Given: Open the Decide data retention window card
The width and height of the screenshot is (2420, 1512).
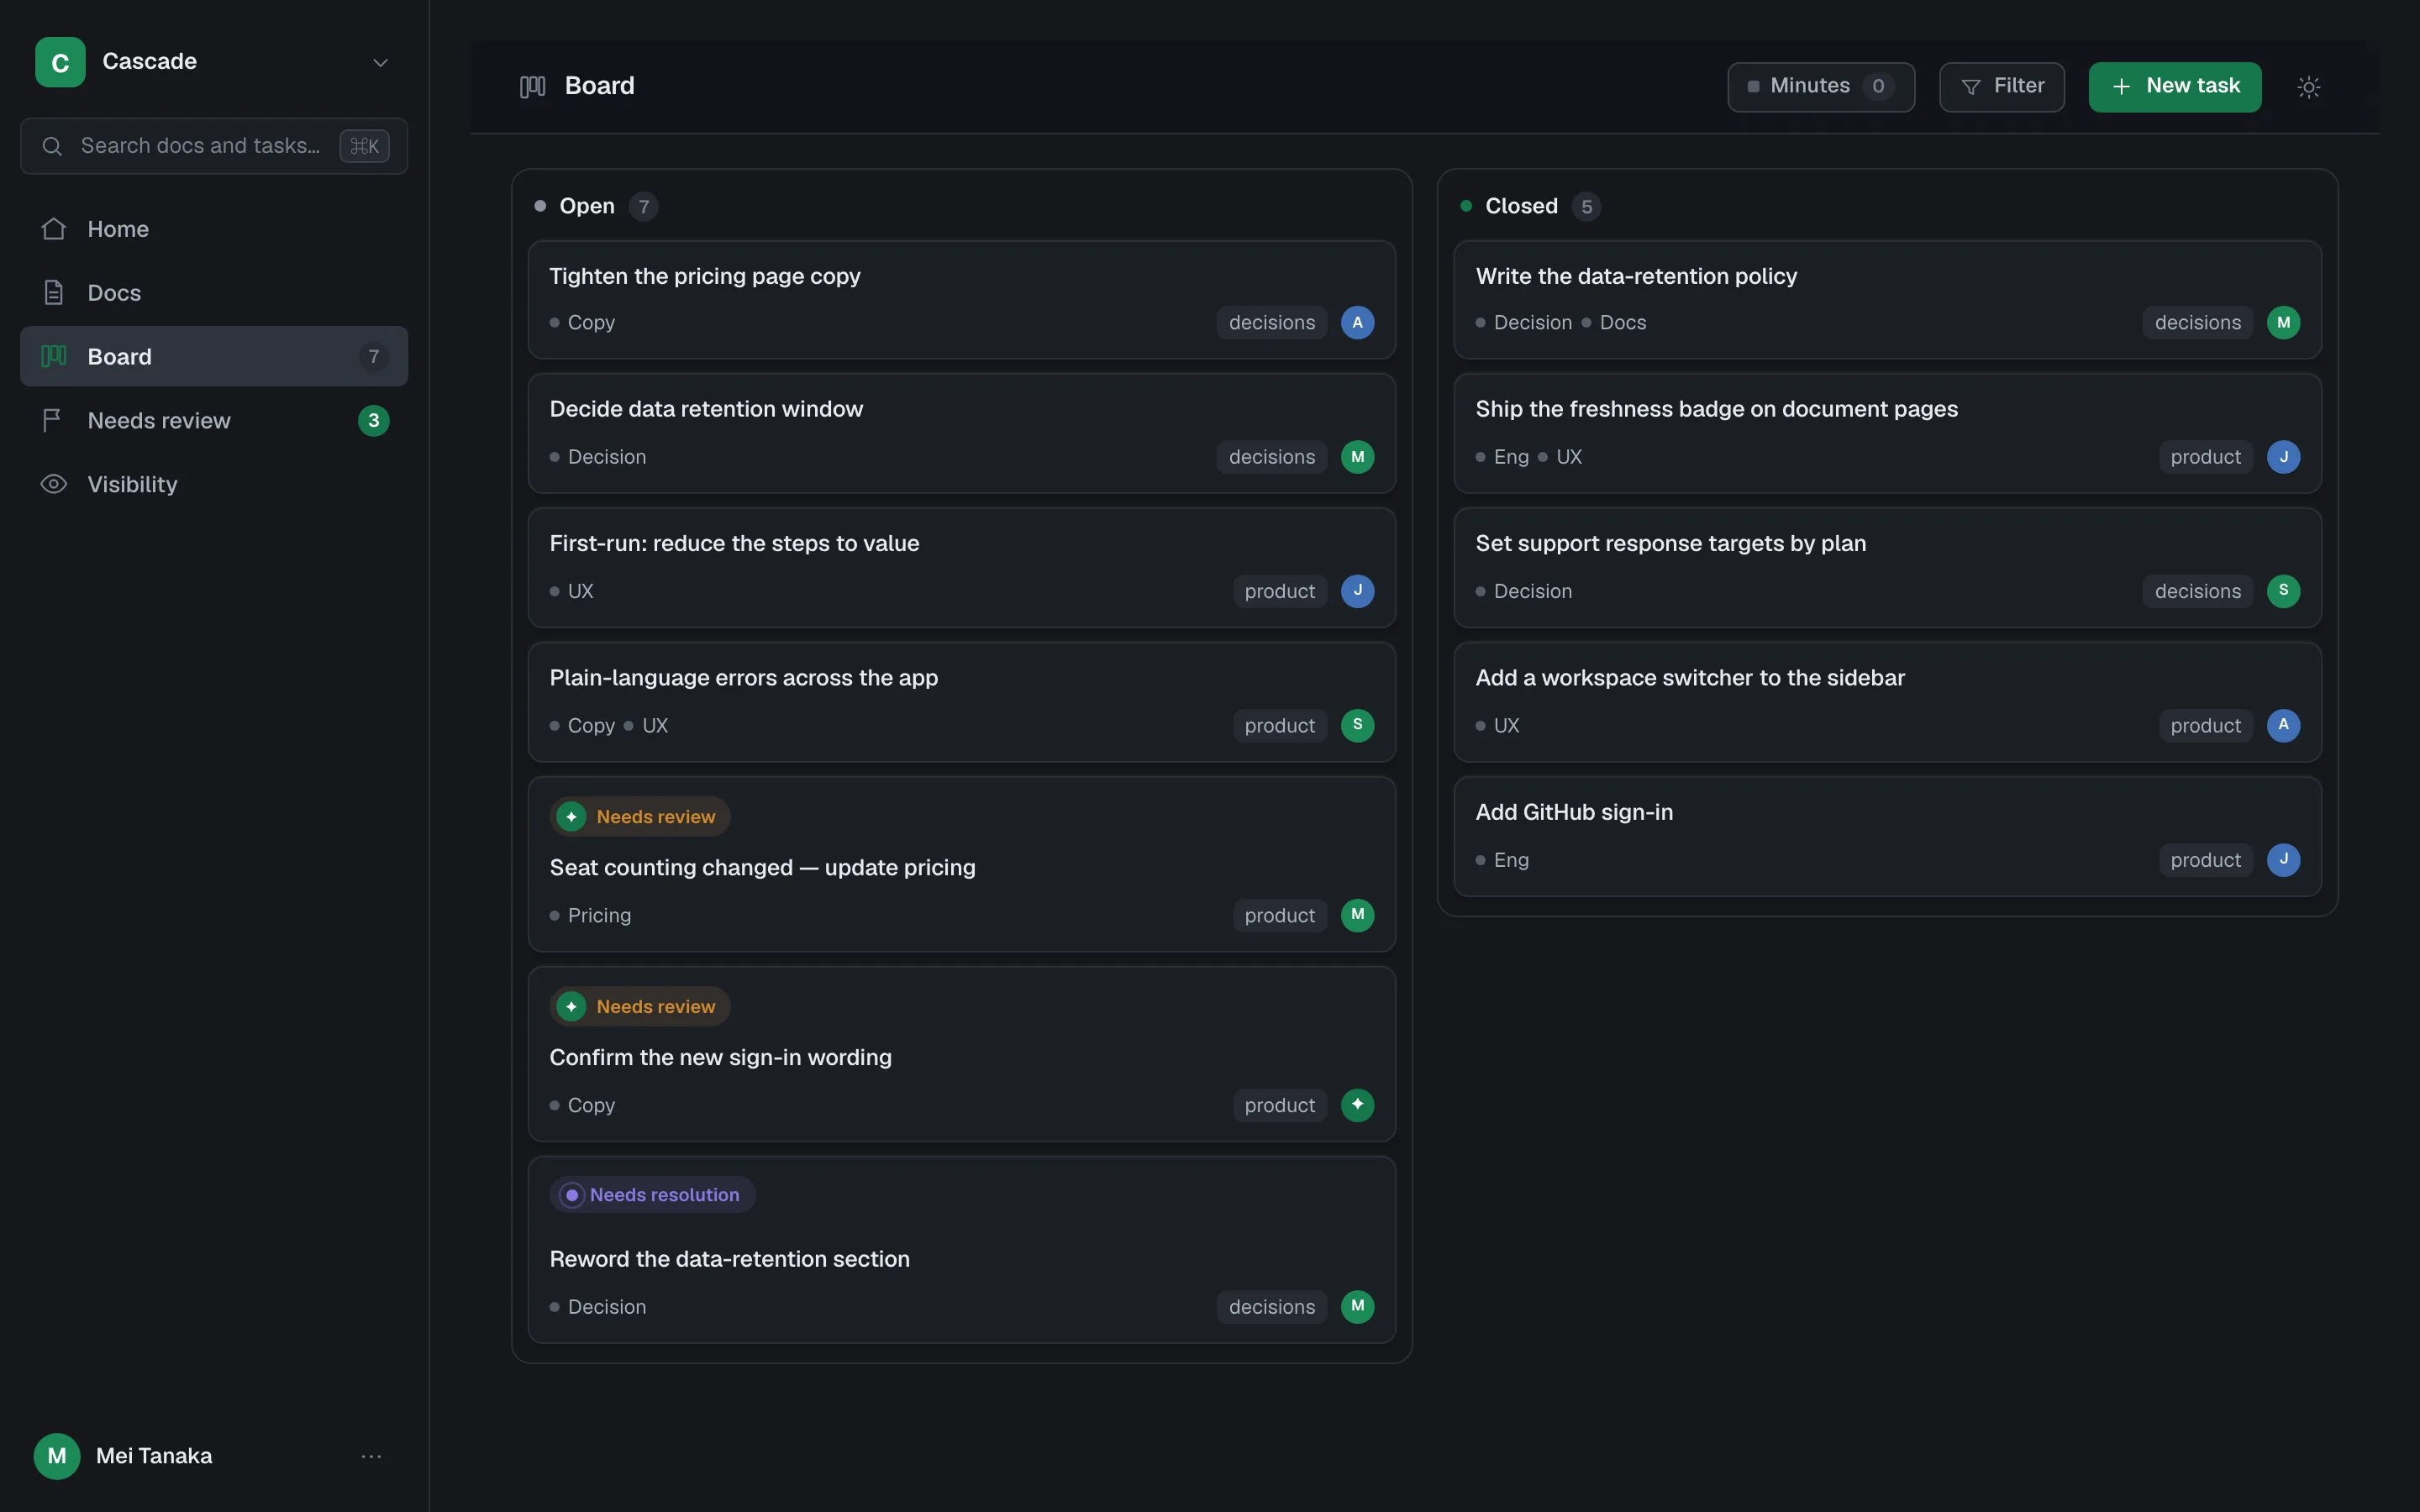Looking at the screenshot, I should tap(962, 433).
